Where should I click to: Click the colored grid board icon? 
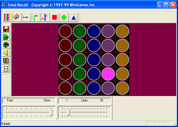(6, 61)
